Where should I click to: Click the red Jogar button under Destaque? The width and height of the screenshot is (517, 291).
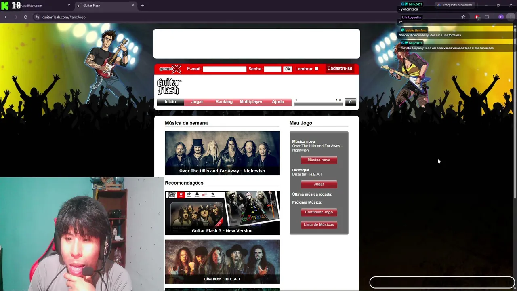click(x=319, y=184)
